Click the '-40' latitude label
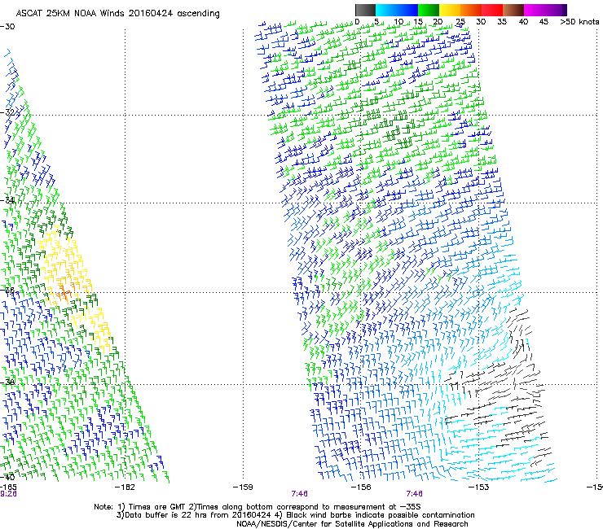The image size is (603, 529). (x=7, y=477)
